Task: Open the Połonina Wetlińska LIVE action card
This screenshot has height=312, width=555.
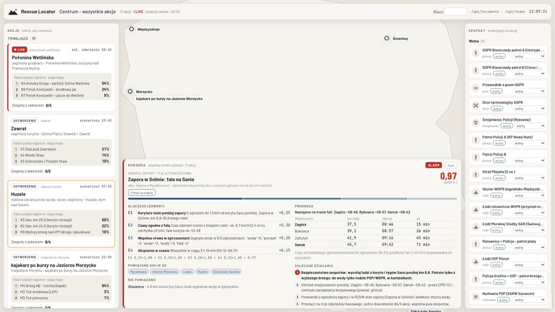Action: pyautogui.click(x=61, y=77)
